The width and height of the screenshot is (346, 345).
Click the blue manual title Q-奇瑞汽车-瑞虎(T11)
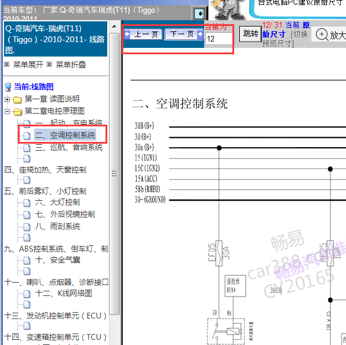click(55, 39)
